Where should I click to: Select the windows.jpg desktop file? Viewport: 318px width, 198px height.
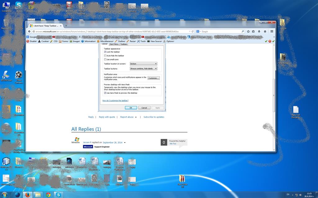tap(6, 180)
